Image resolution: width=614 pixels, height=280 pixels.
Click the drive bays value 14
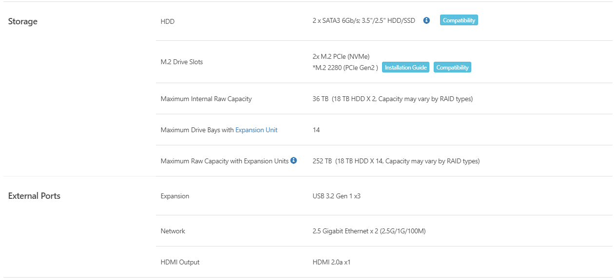(x=316, y=130)
